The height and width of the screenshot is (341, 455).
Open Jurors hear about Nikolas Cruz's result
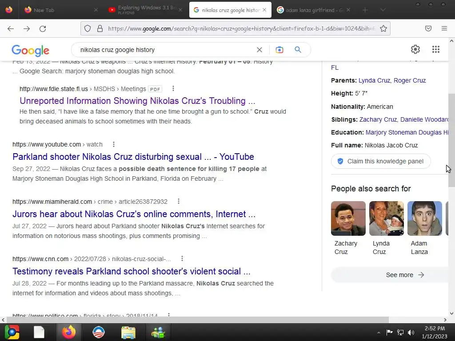click(134, 214)
